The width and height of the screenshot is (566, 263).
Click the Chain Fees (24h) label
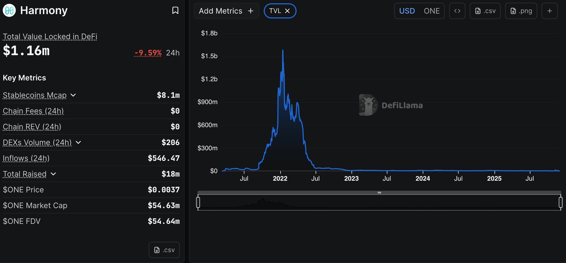pyautogui.click(x=33, y=111)
